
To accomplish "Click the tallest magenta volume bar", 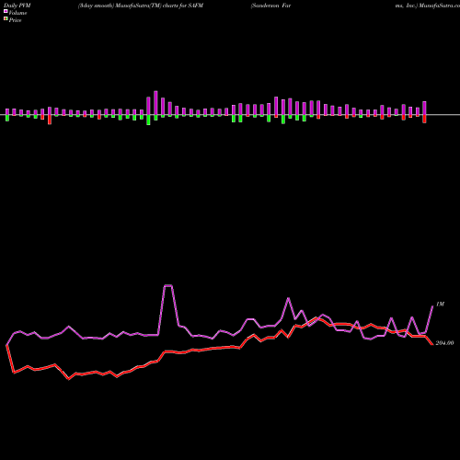I will 155,103.
